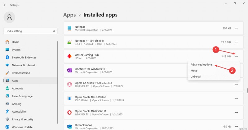
Task: Open Home in the sidebar
Action: [30, 42]
